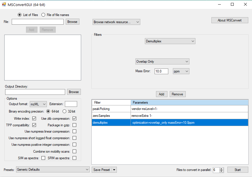Image resolution: width=252 pixels, height=177 pixels.
Task: Click Add to append the configured filter
Action: [x=161, y=94]
